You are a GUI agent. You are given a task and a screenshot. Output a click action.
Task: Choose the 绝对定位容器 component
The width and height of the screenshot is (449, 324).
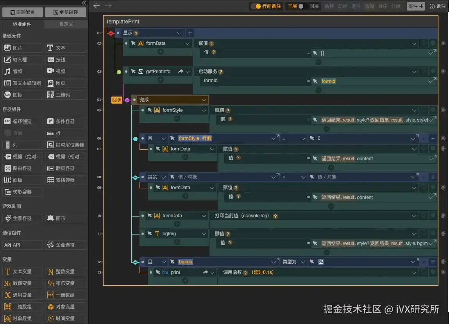click(x=66, y=145)
